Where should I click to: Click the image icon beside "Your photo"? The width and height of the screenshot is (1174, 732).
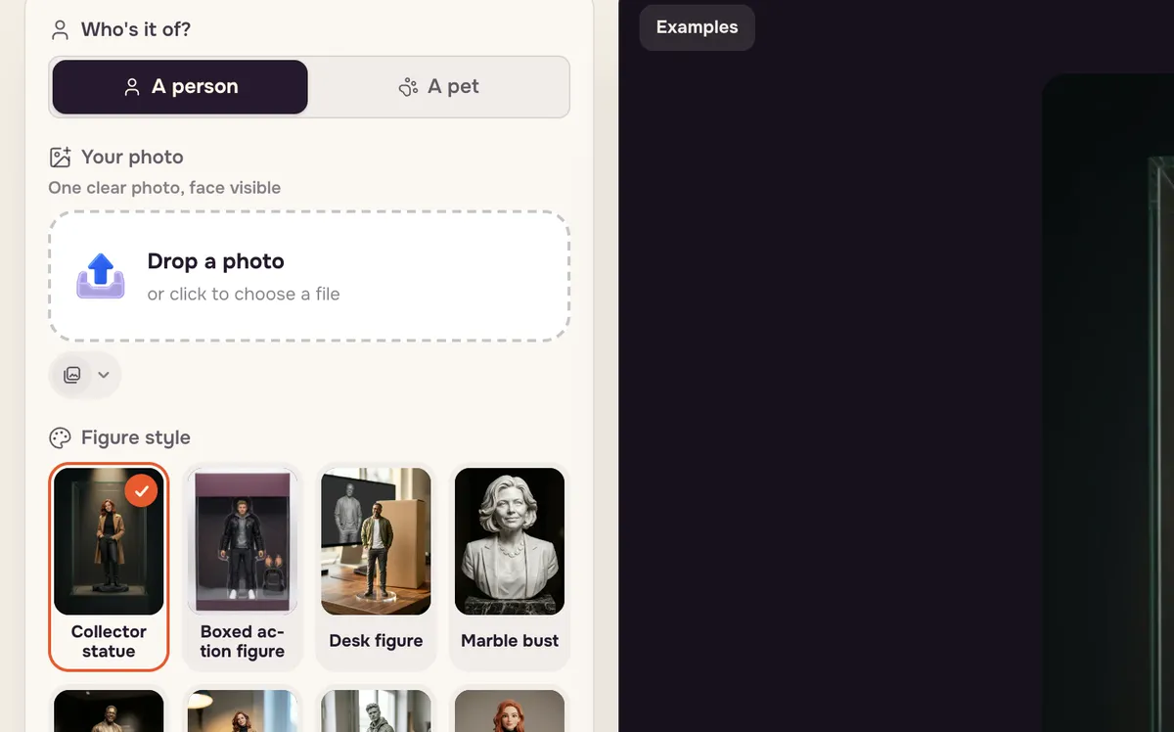pyautogui.click(x=61, y=158)
